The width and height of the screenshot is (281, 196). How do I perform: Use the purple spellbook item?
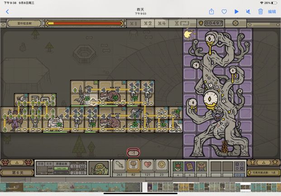190,167
